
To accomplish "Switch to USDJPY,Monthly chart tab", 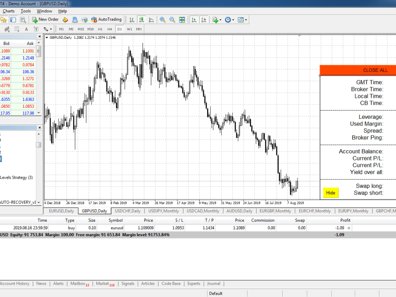I will click(164, 211).
